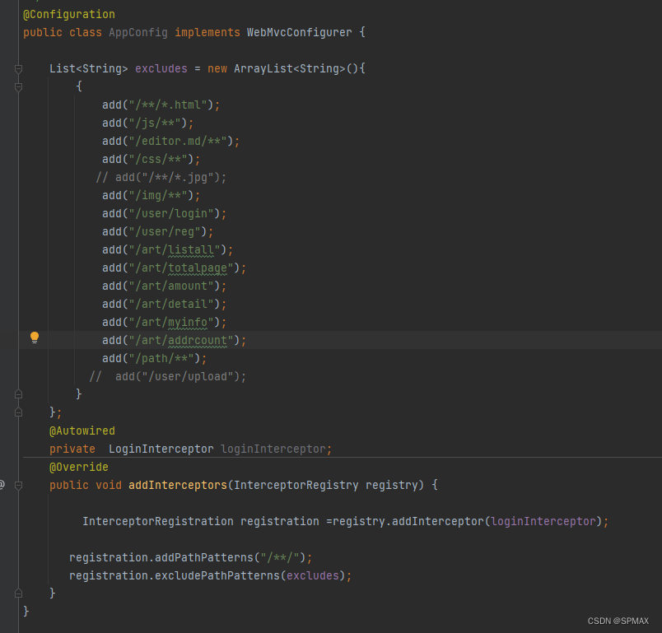Viewport: 662px width, 633px height.
Task: Click the commented "/**/*.jpg" line
Action: (x=161, y=177)
